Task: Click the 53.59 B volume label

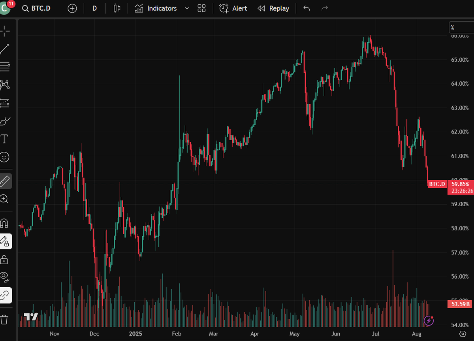Action: tap(460, 304)
